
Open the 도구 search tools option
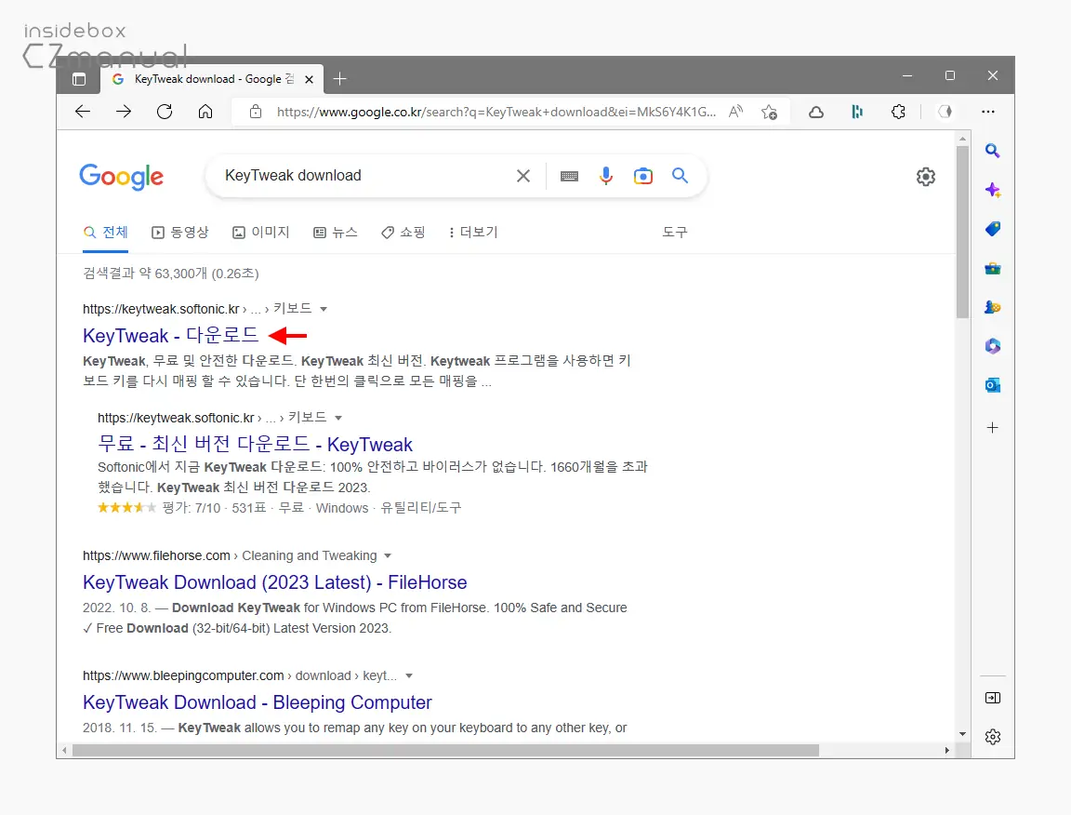674,232
